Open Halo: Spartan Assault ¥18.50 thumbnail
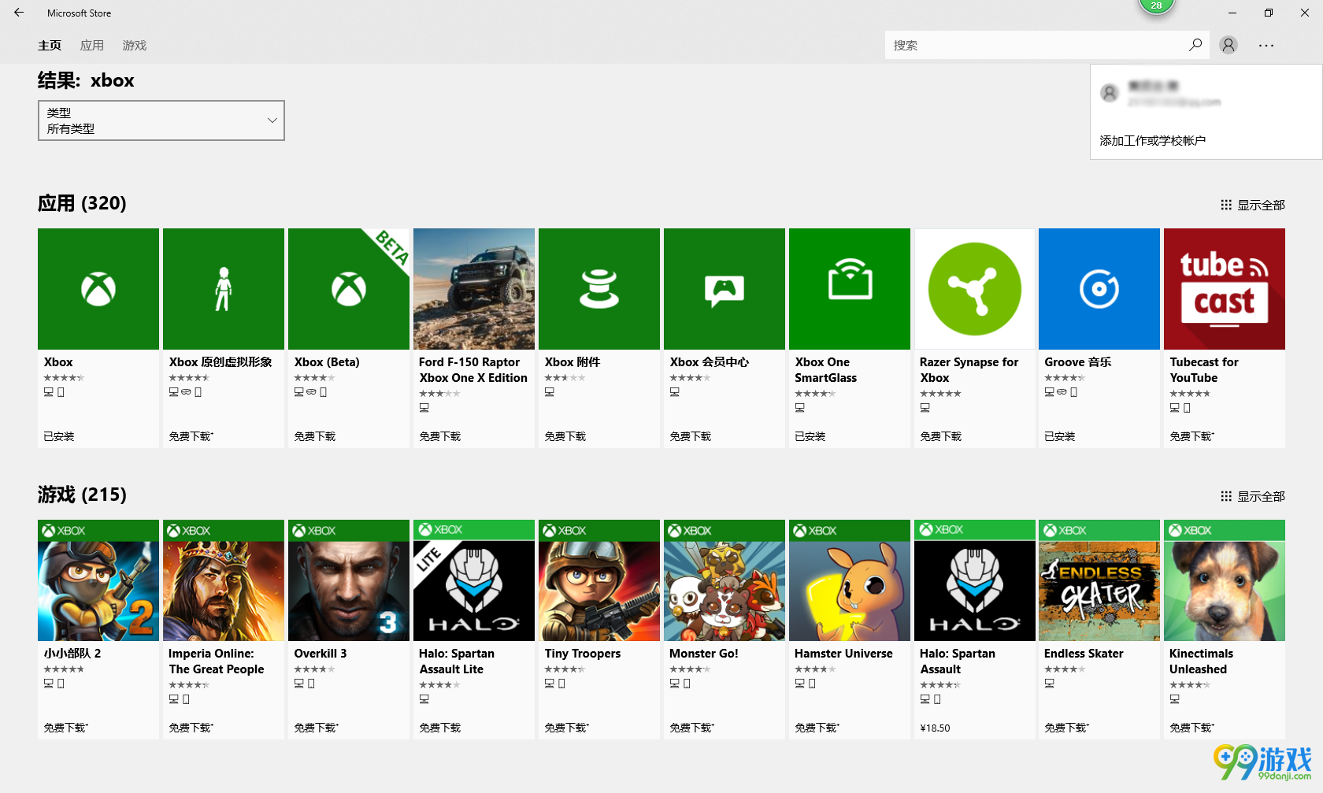This screenshot has width=1323, height=793. (x=975, y=580)
